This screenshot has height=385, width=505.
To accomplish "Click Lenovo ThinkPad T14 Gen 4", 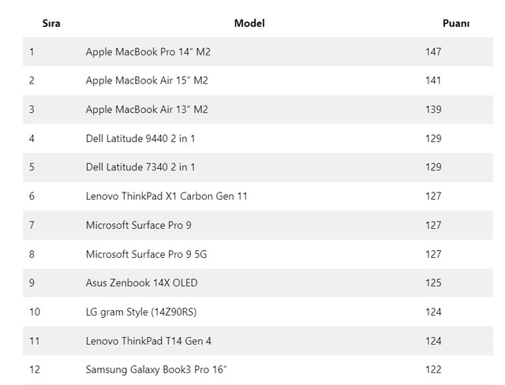I will (x=148, y=341).
